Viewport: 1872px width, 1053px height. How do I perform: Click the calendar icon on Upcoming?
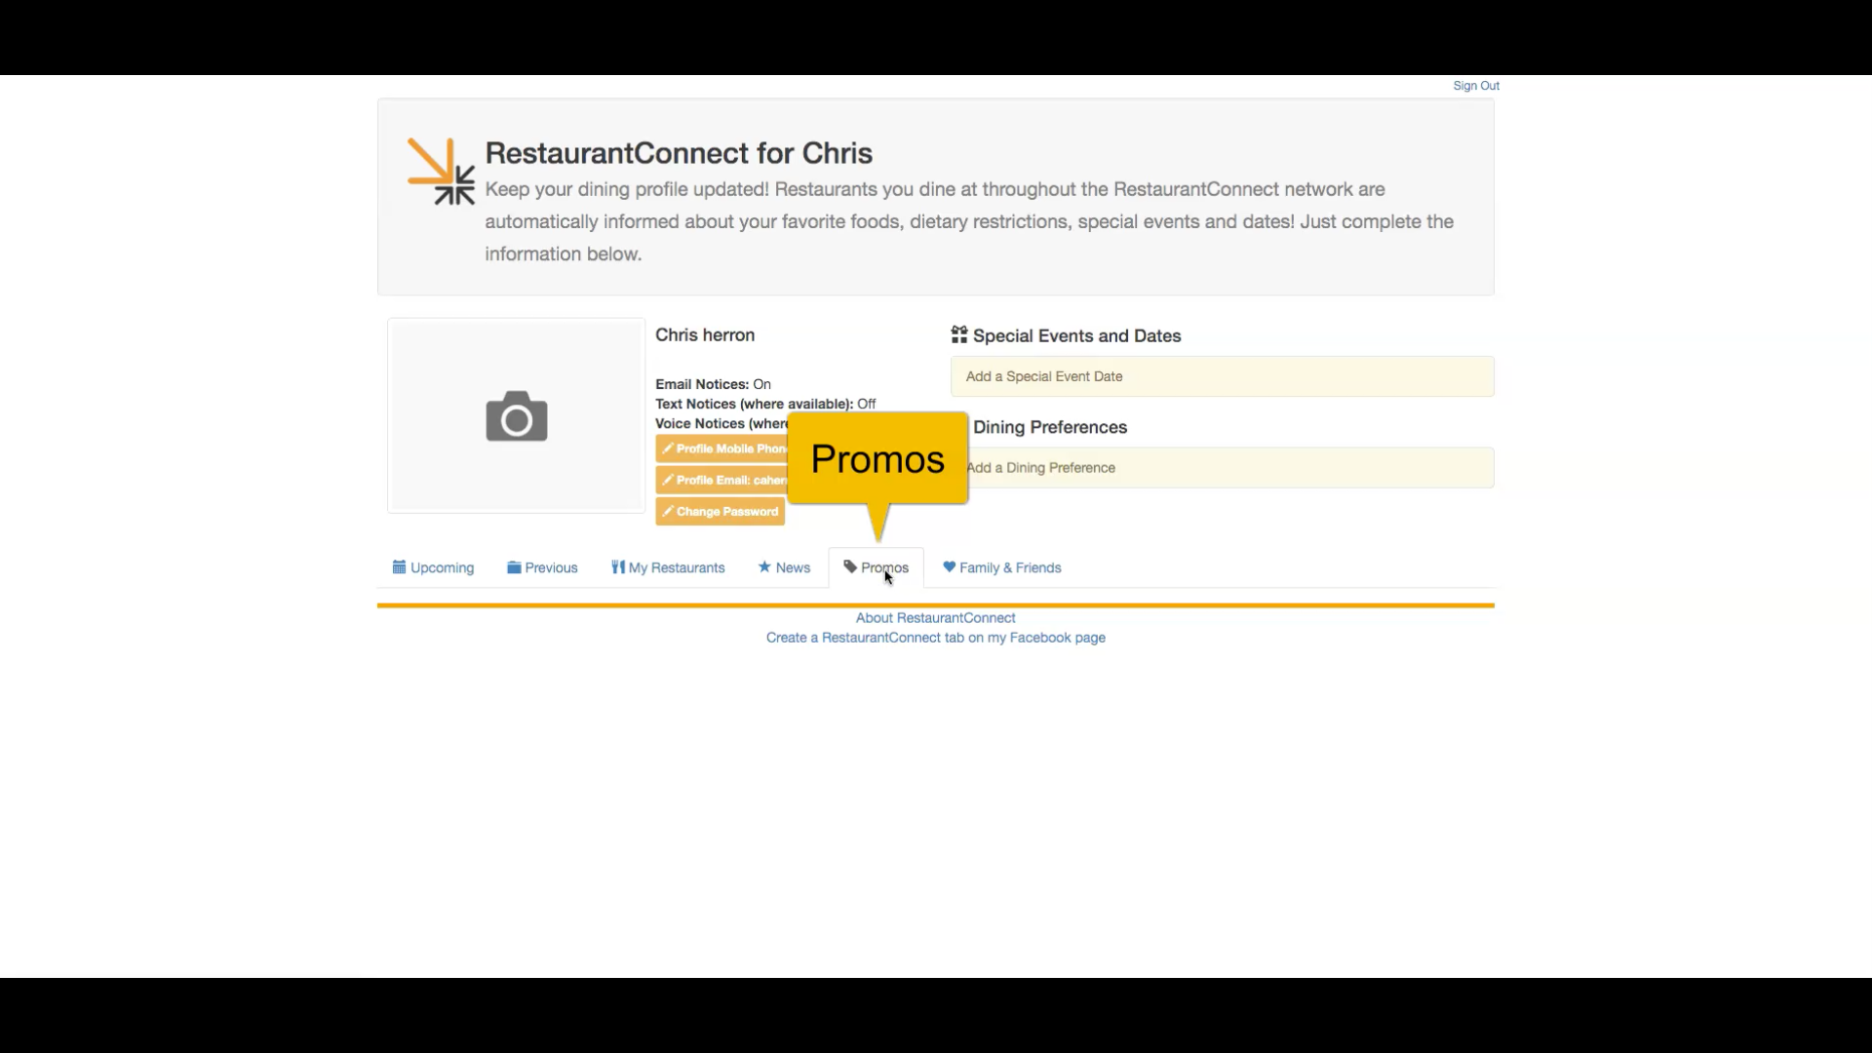(x=399, y=566)
